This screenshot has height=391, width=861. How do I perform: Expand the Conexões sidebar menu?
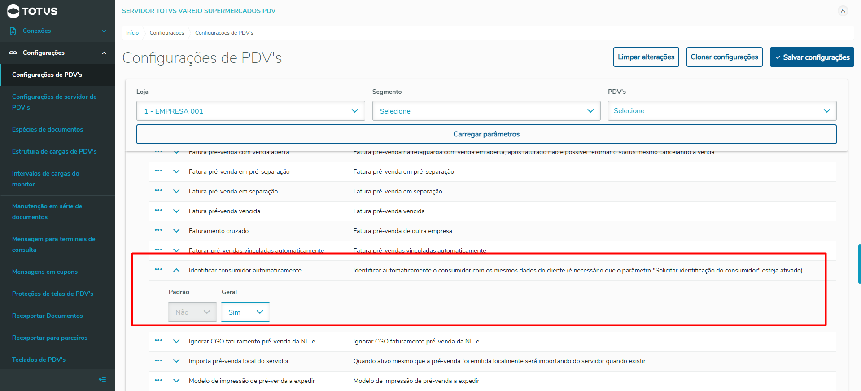pos(57,31)
